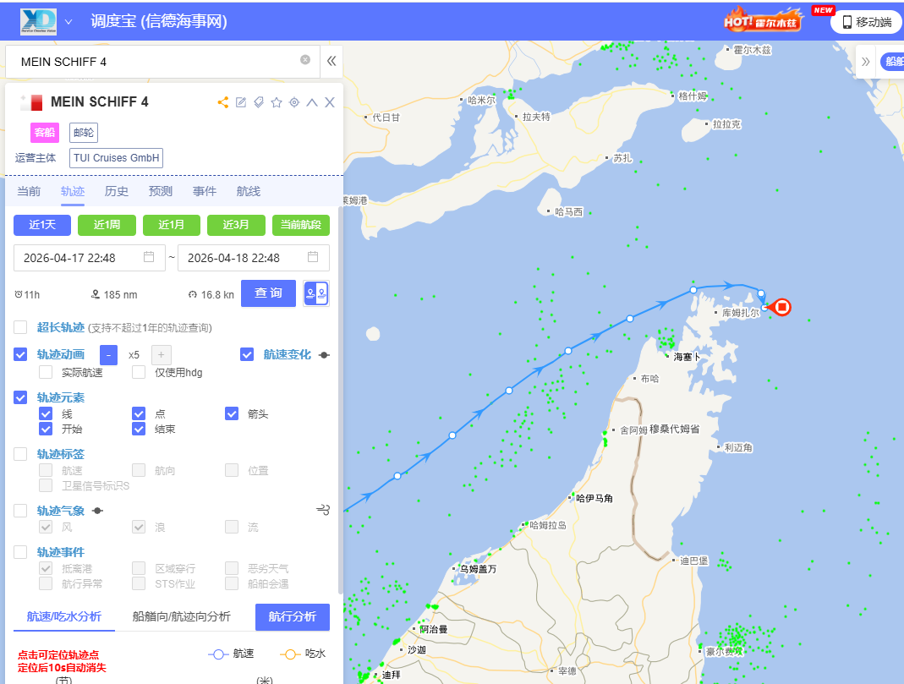Switch to the 历史 tab
Viewport: 904px width, 684px height.
click(117, 191)
